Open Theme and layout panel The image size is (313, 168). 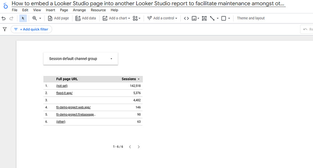point(251,18)
